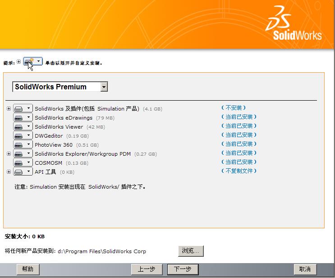Open install option arrow for API 工具
Screen dimensions: 335x278
pos(28,171)
